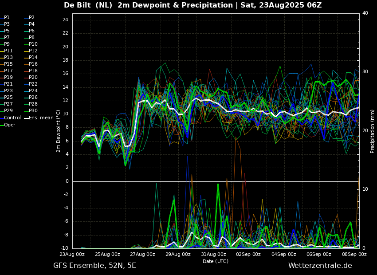Select the 30 value on the precipitation axis
This screenshot has height=275, width=377.
[x=365, y=72]
